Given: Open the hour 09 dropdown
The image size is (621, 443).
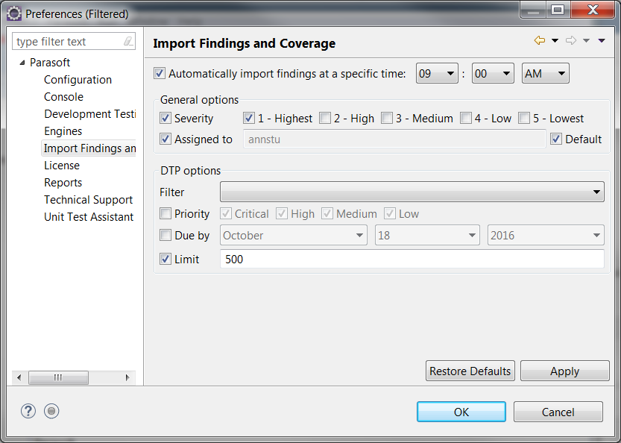Looking at the screenshot, I should (x=437, y=73).
